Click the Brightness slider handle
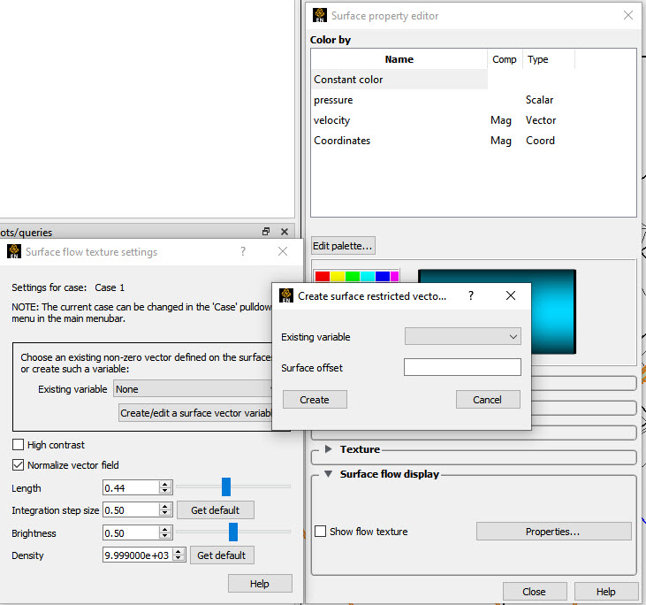This screenshot has height=605, width=646. [233, 532]
